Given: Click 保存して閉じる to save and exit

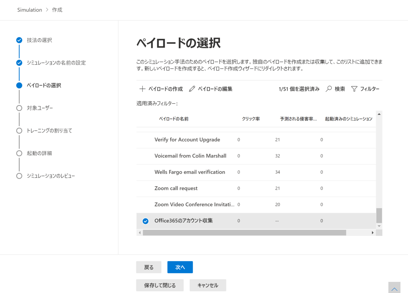Looking at the screenshot, I should [x=160, y=285].
